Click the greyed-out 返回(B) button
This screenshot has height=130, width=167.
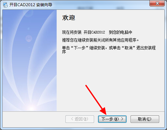80,119
